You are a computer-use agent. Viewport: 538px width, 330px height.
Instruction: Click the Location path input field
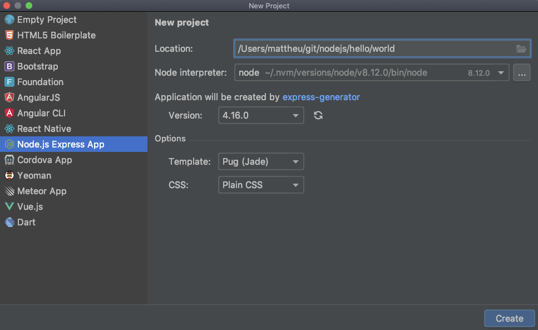pos(382,49)
